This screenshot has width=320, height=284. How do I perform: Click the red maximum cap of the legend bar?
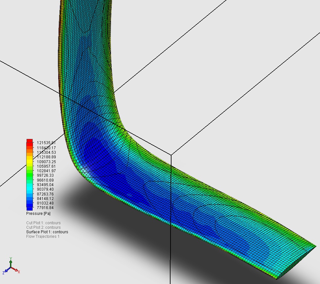pos(29,141)
